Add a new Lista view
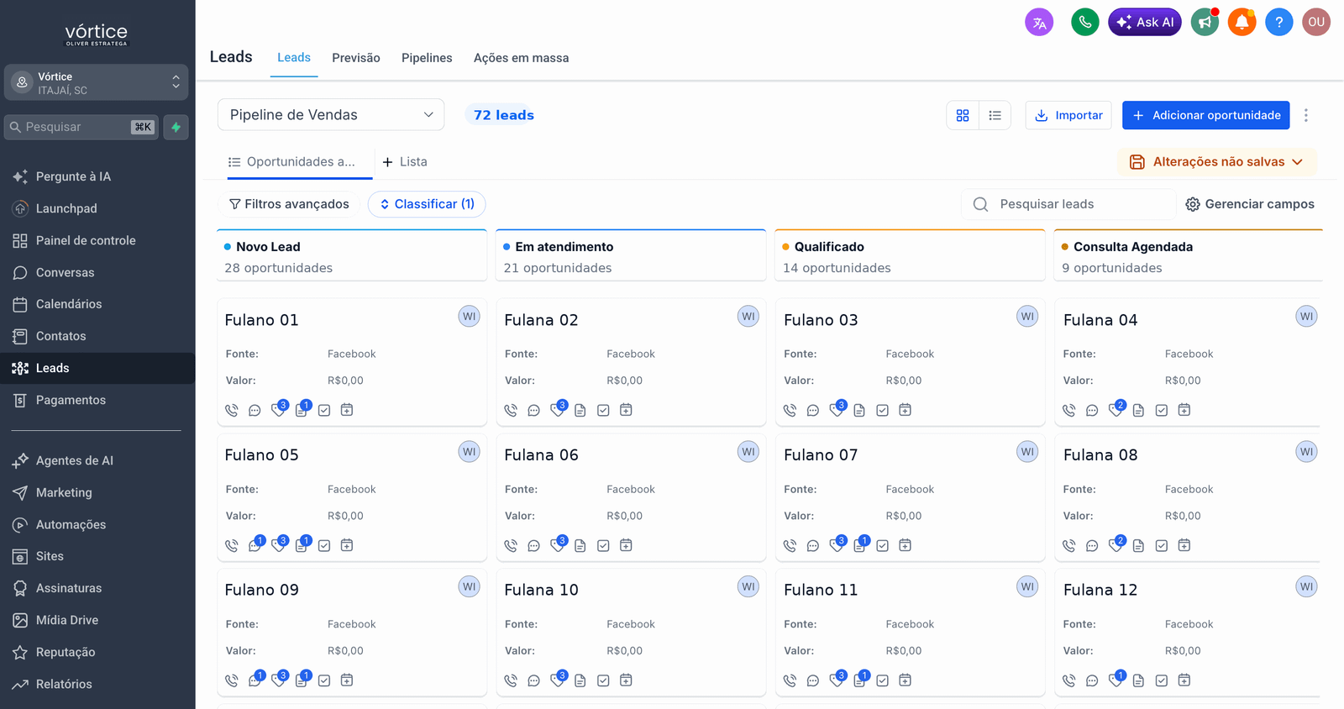Image resolution: width=1344 pixels, height=709 pixels. (405, 161)
